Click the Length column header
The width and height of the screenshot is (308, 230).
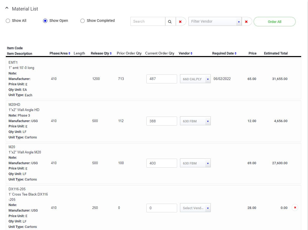pos(79,53)
